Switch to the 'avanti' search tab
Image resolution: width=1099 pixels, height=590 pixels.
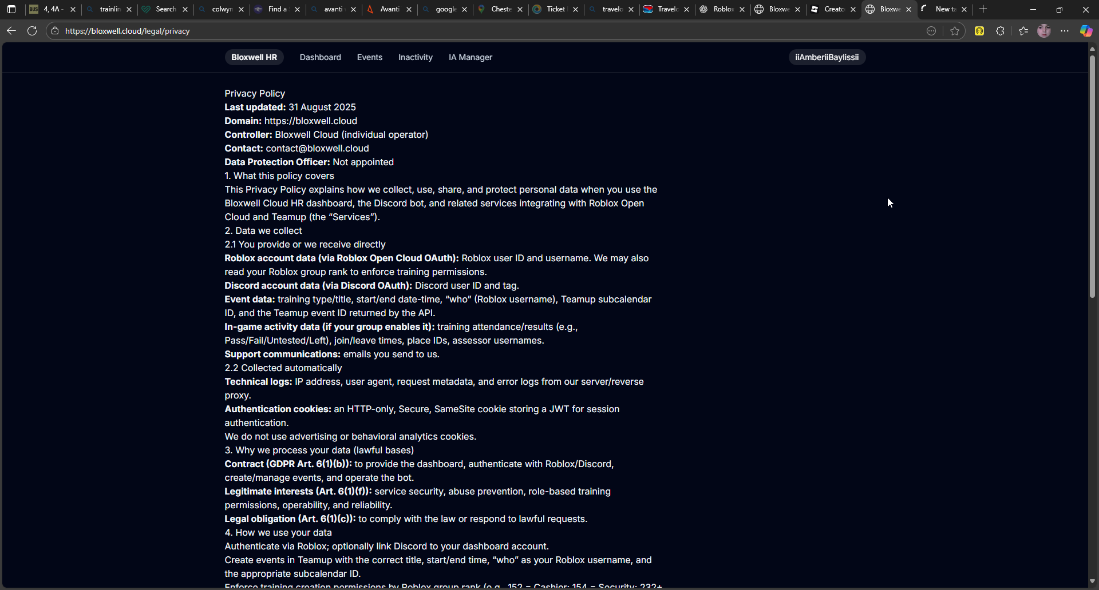click(333, 9)
